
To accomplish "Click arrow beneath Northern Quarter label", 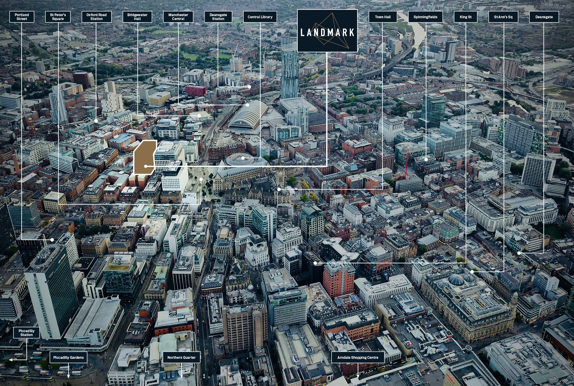I will coord(181,375).
